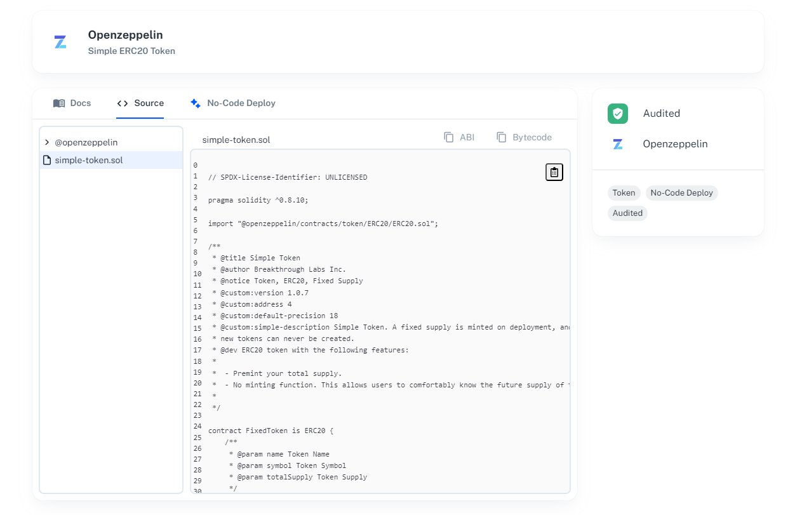Switch to the Source tab
Image resolution: width=802 pixels, height=515 pixels.
pos(140,103)
